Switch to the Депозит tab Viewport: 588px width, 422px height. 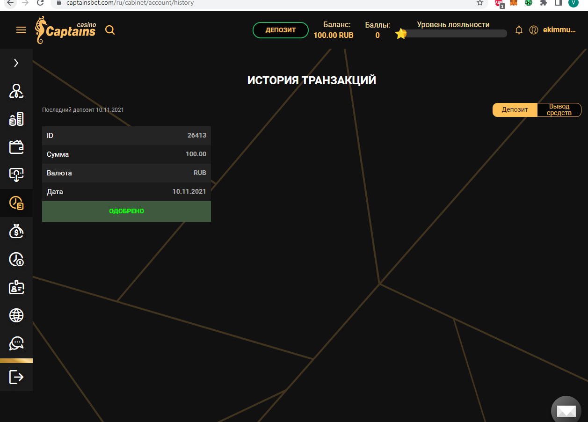point(515,109)
